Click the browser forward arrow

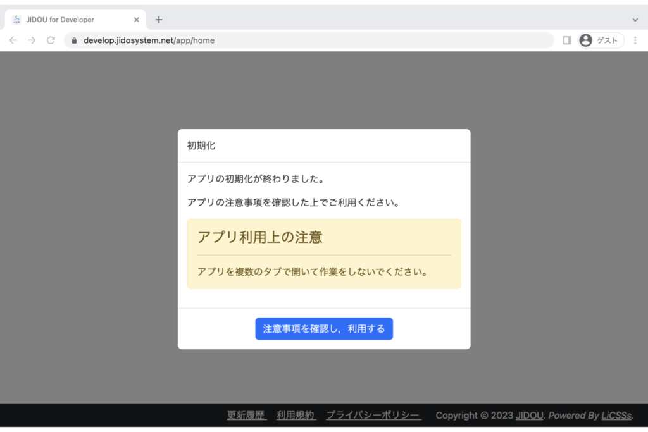(32, 40)
